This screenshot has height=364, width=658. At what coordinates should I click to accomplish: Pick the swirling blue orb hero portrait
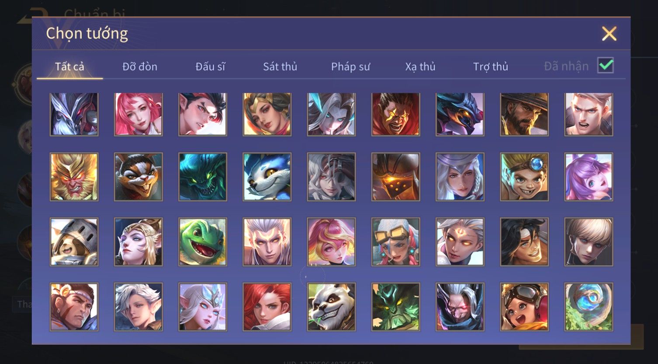pyautogui.click(x=589, y=307)
